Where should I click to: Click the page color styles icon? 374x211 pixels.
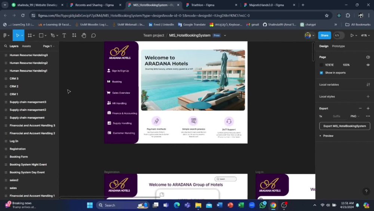(368, 57)
